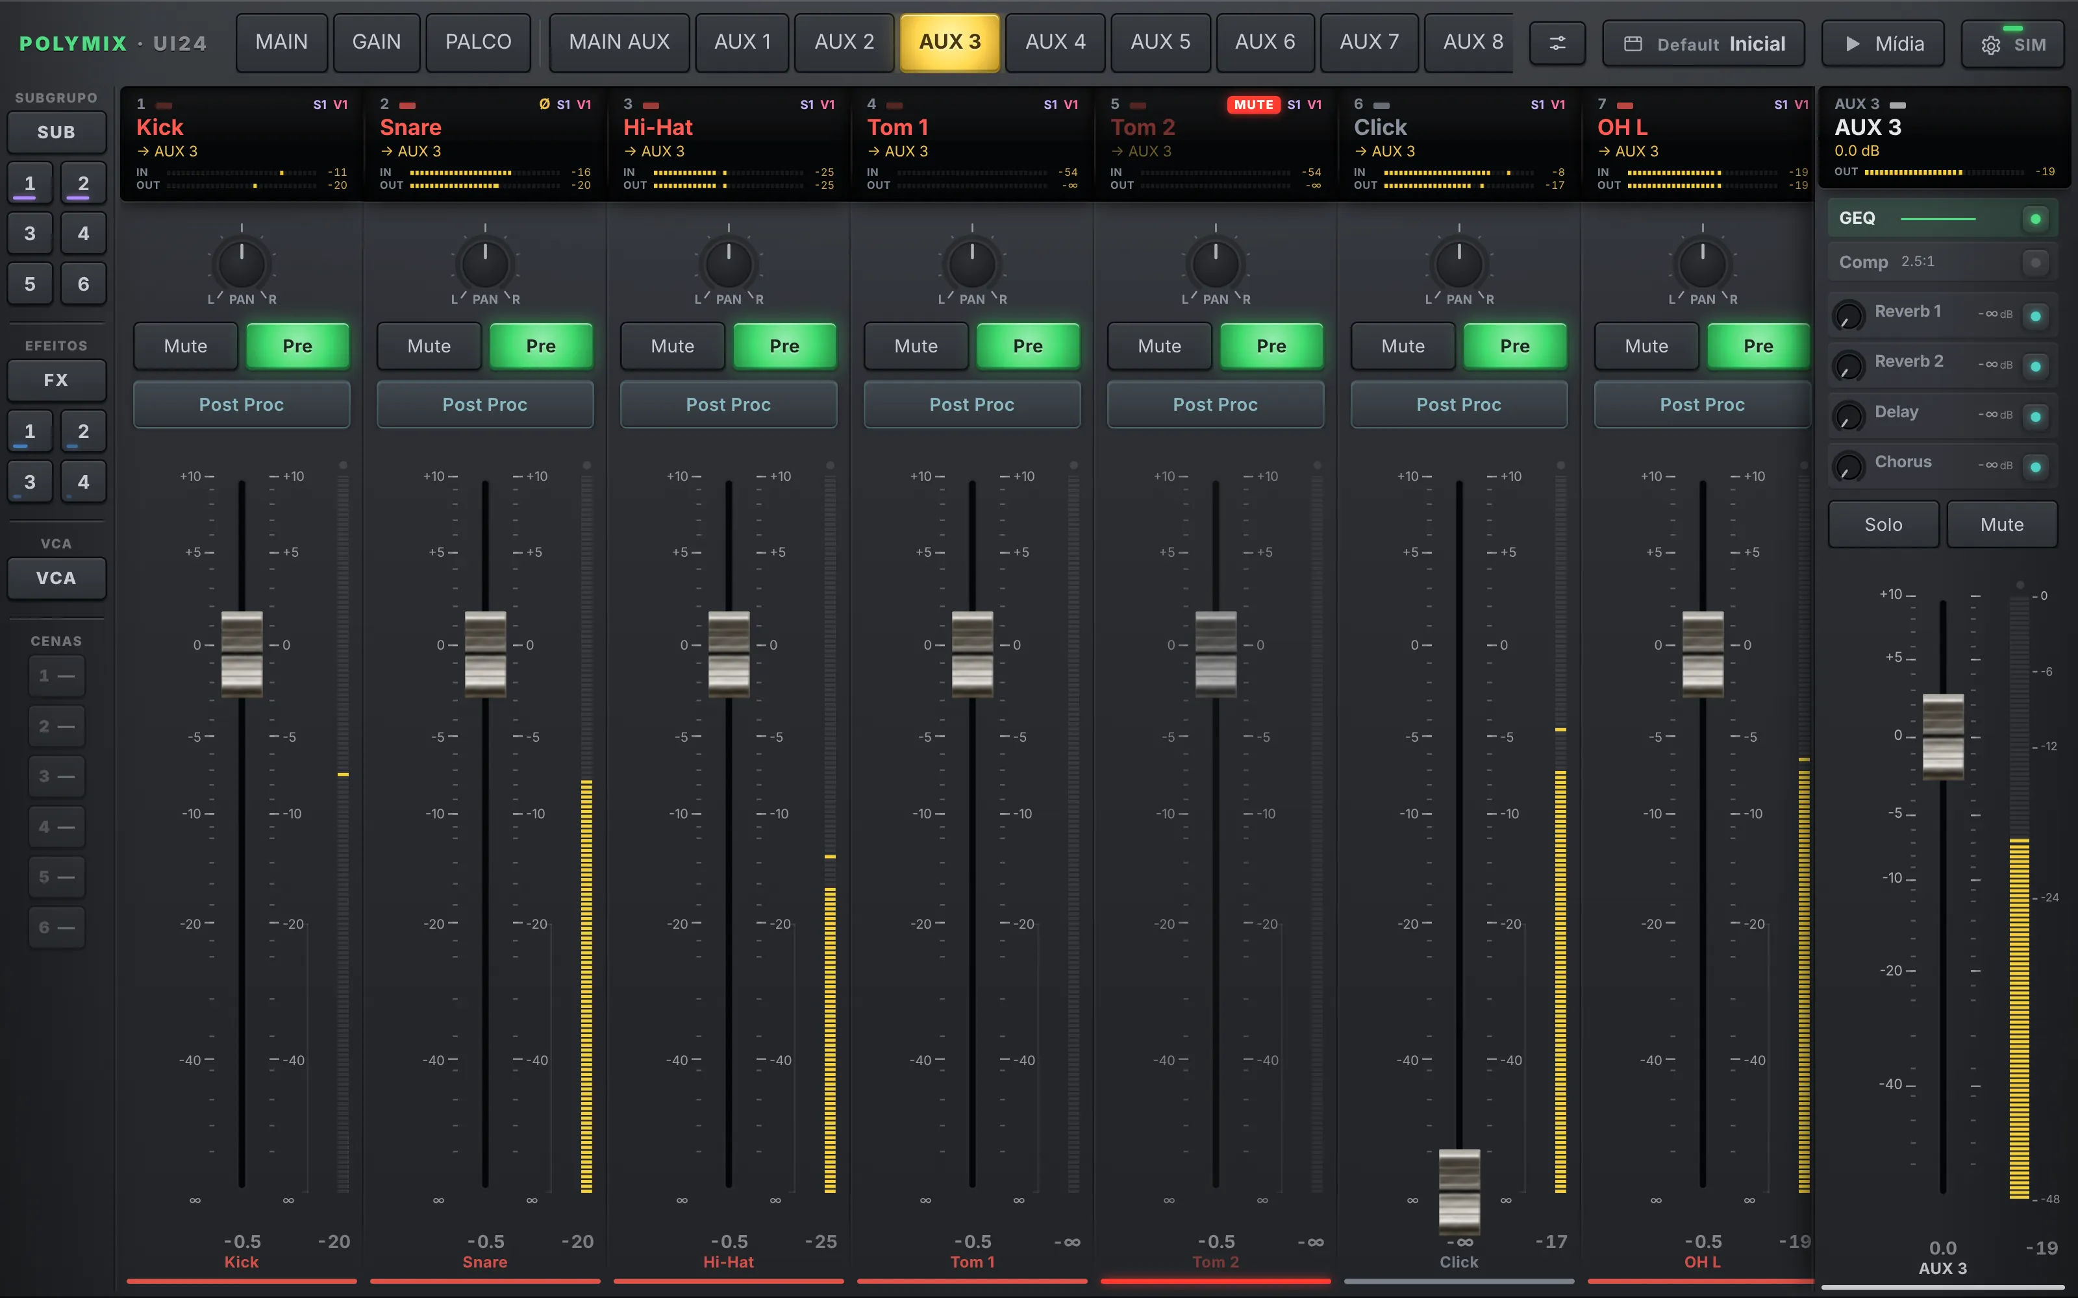2078x1298 pixels.
Task: Expand Post Proc on the Kick channel
Action: (242, 404)
